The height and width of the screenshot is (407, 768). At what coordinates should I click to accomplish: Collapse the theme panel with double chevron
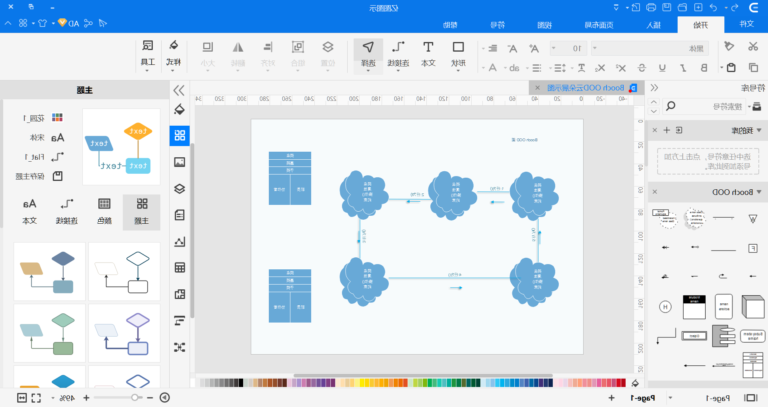click(x=179, y=90)
